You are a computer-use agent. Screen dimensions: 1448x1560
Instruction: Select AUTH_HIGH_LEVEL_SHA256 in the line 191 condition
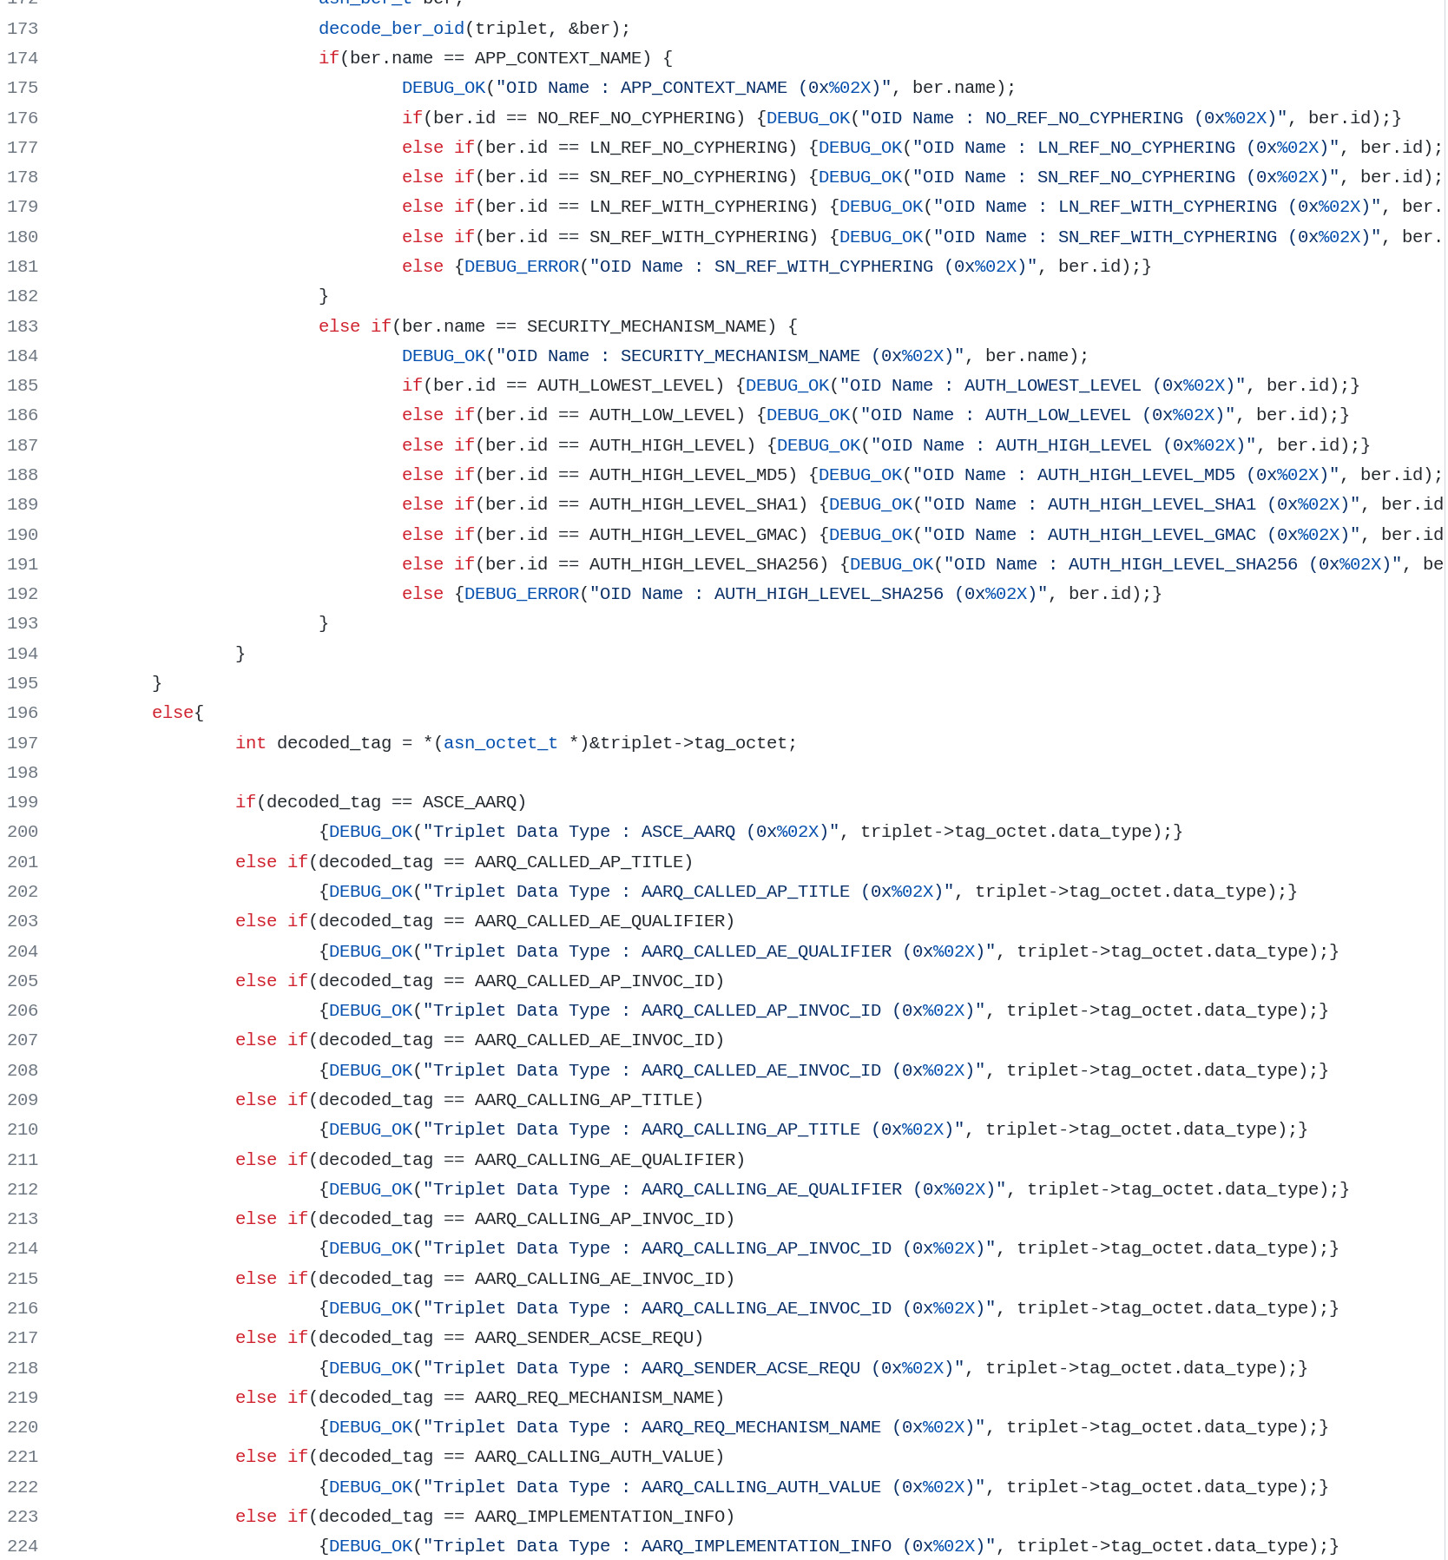click(704, 564)
